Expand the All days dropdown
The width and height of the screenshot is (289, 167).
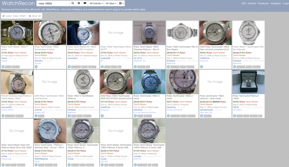(111, 3)
